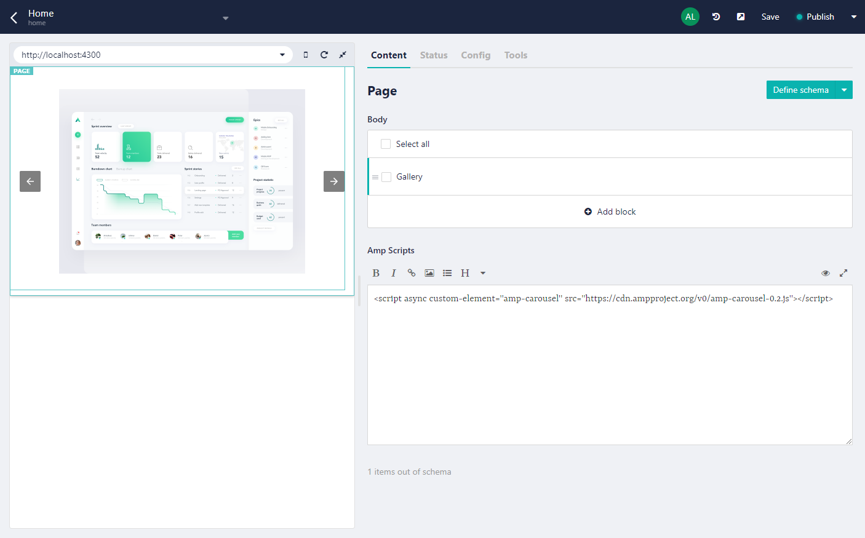
Task: Click the Save button
Action: pyautogui.click(x=770, y=17)
